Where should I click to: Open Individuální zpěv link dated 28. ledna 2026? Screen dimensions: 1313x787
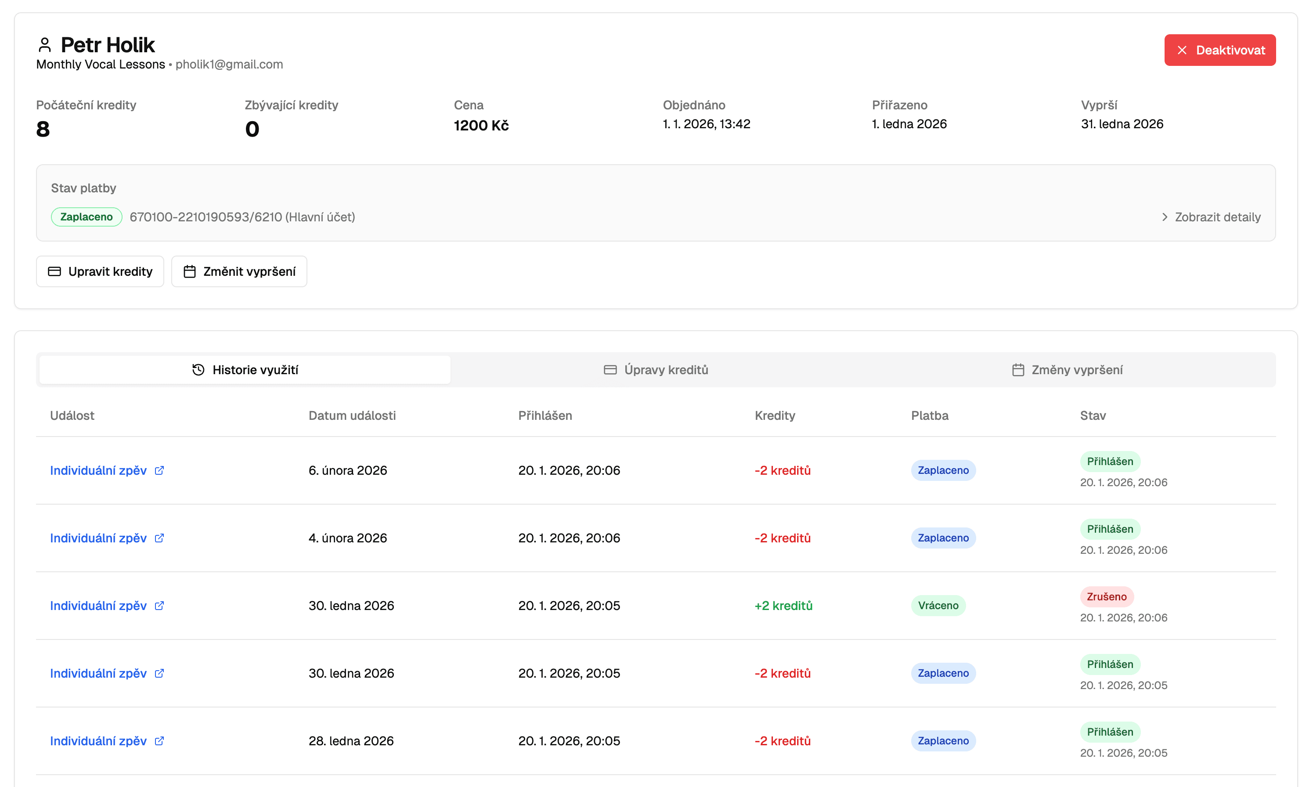(x=98, y=741)
